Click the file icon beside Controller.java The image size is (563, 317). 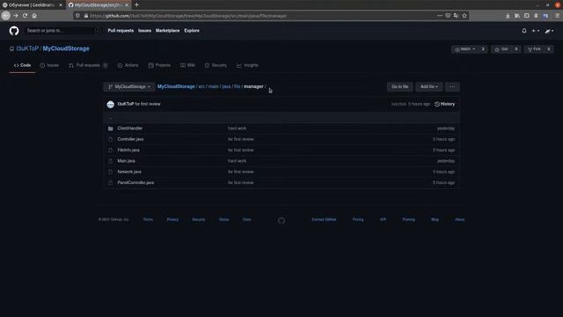click(111, 139)
